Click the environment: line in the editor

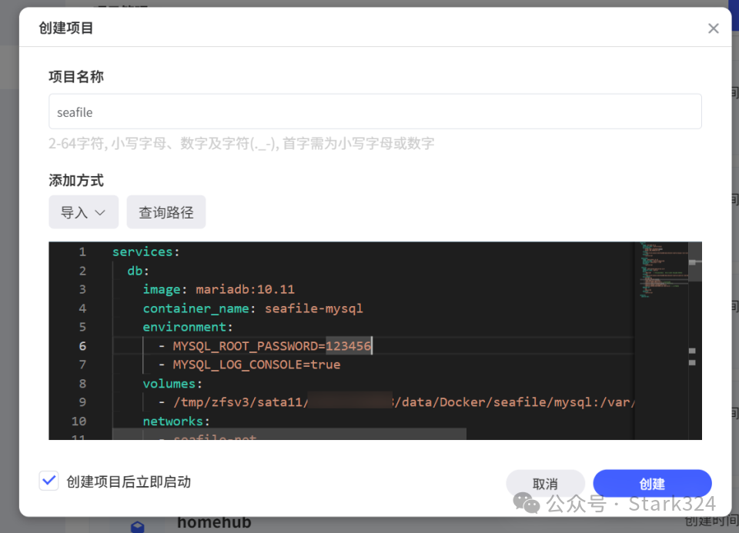click(188, 327)
